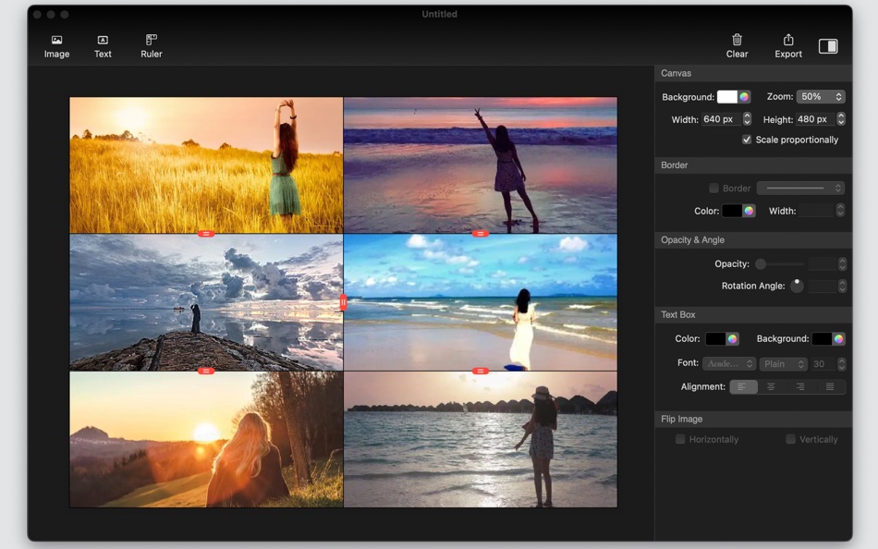Check Flip Image Horizontally
Image resolution: width=878 pixels, height=549 pixels.
point(680,439)
